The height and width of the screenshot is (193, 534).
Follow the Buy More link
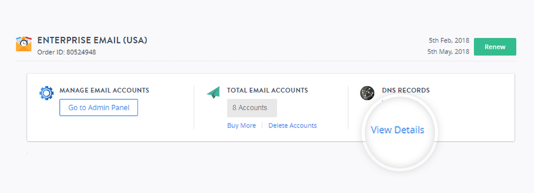[241, 125]
